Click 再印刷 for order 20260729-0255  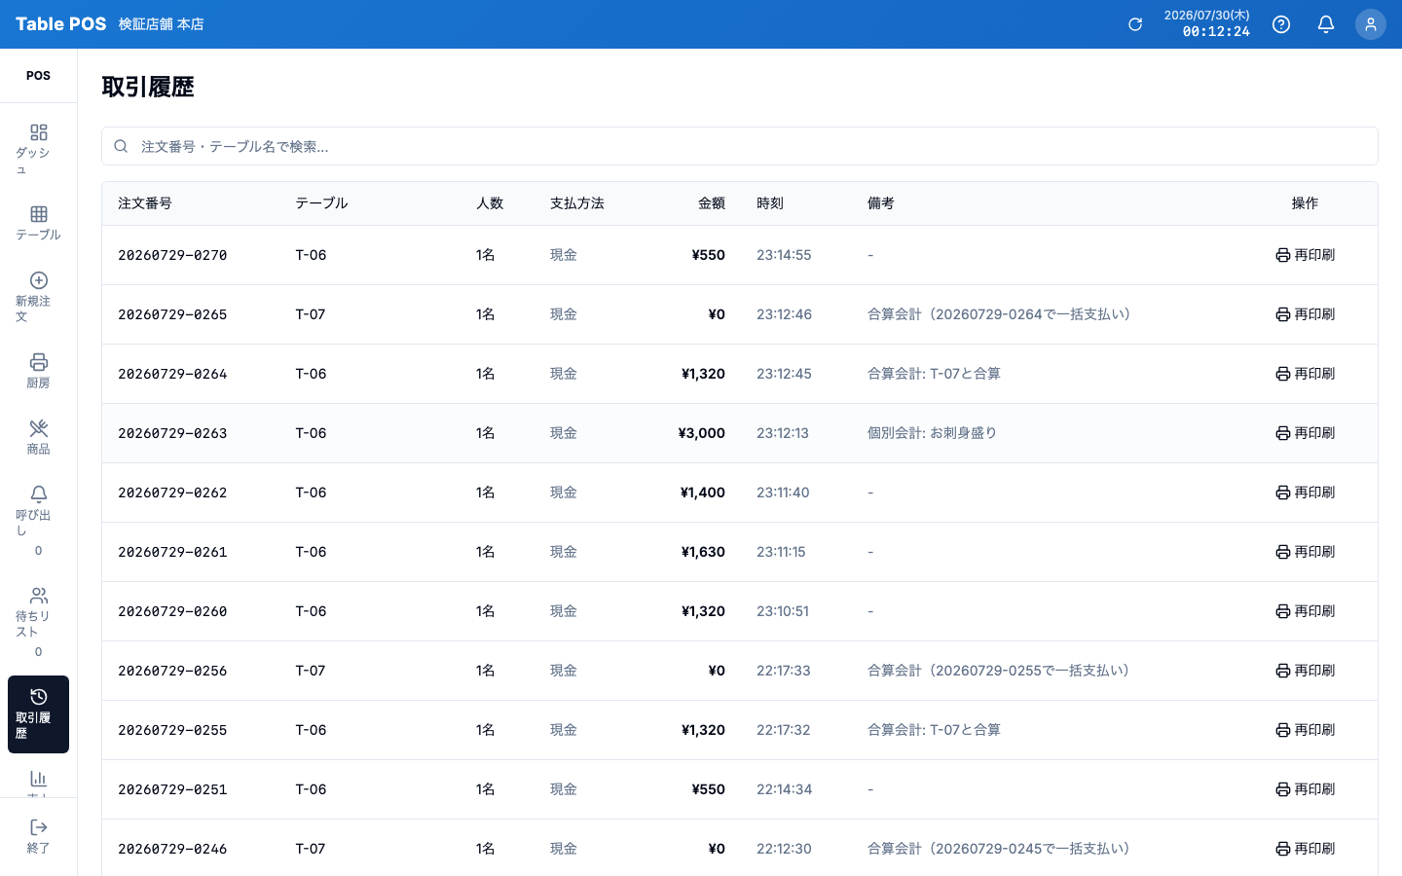coord(1305,730)
